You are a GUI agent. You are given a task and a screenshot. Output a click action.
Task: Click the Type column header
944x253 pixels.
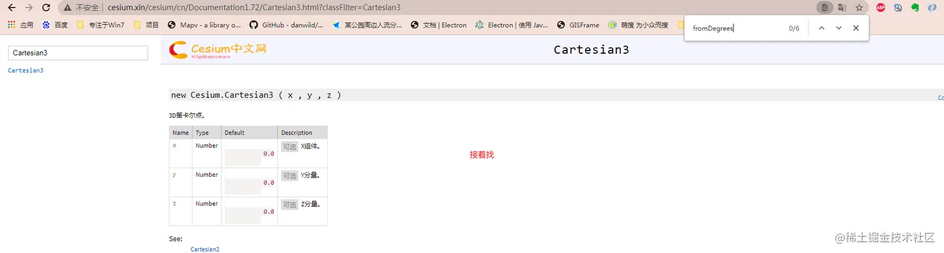207,132
